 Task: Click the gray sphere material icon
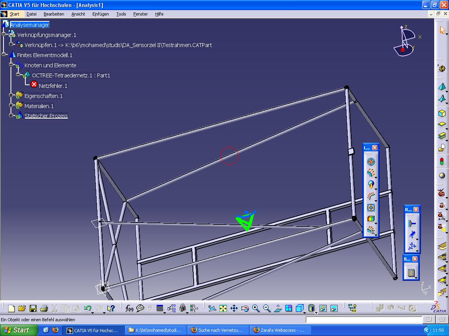click(442, 175)
